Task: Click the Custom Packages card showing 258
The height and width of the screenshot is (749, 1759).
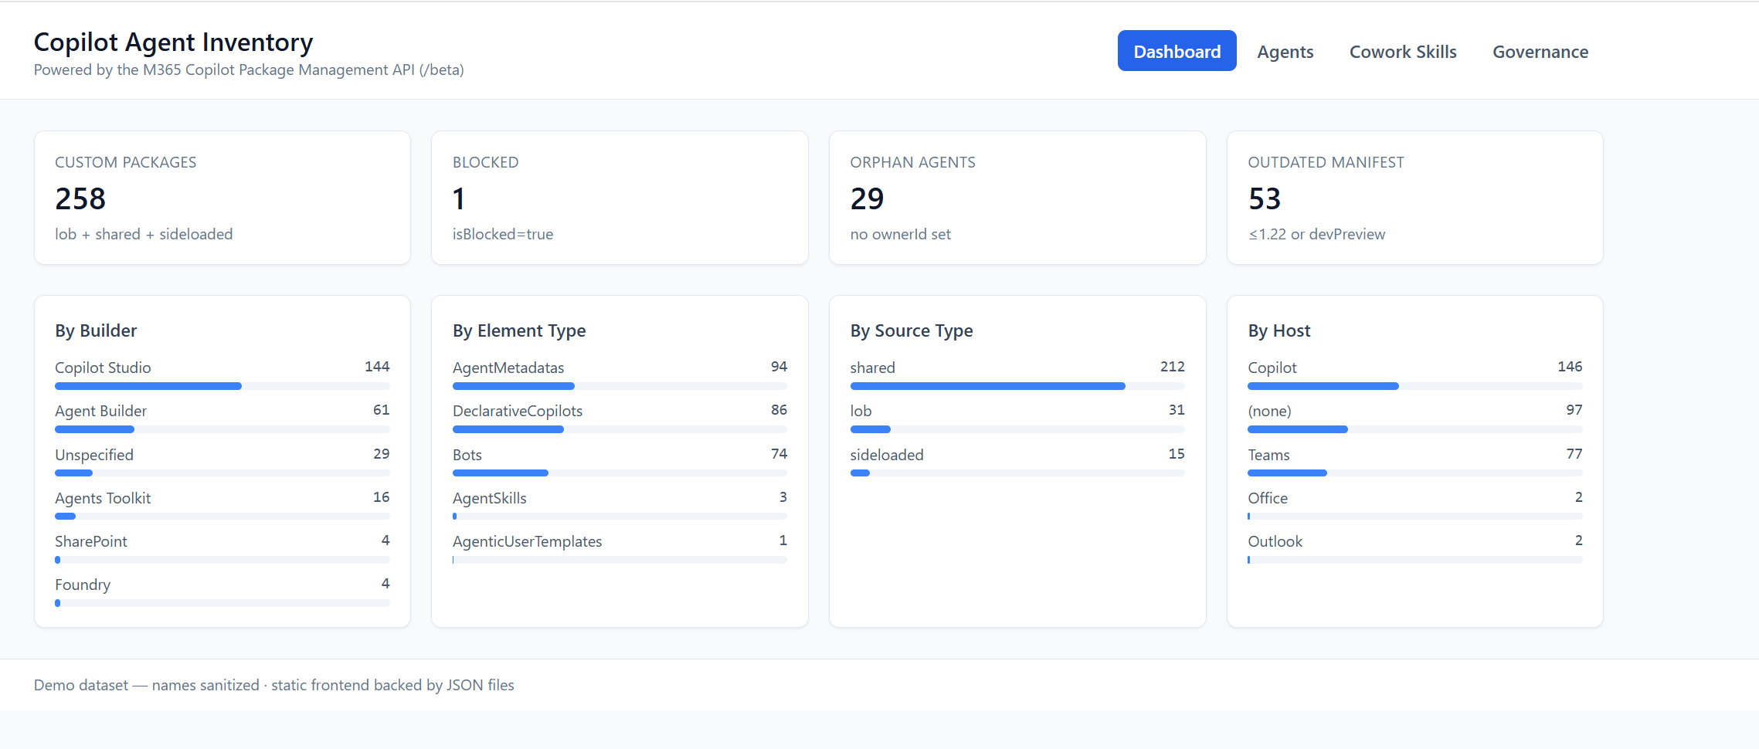Action: (x=222, y=198)
